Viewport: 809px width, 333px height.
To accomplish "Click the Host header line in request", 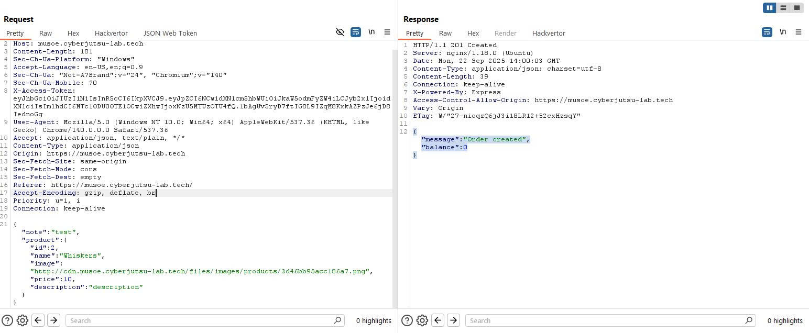I will pyautogui.click(x=78, y=43).
